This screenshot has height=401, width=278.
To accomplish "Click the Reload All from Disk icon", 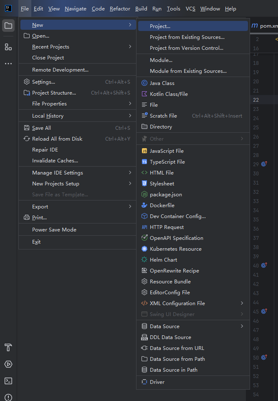I will [x=27, y=139].
